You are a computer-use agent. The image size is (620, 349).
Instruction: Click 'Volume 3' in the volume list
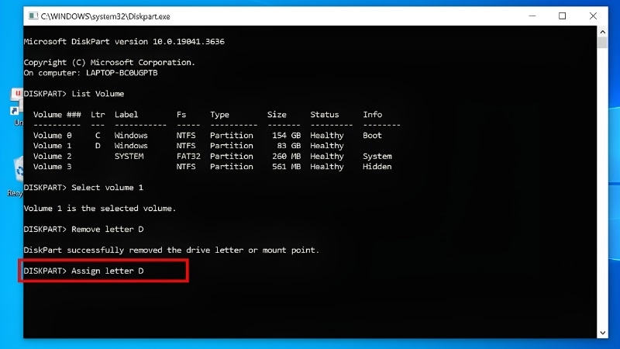point(52,167)
